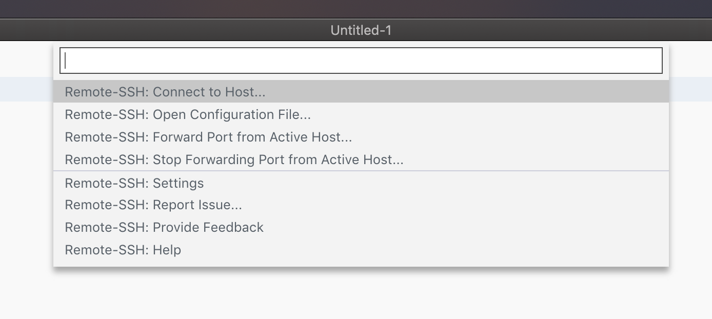Viewport: 712px width, 319px height.
Task: Click the Report Issue command entry
Action: coord(153,205)
